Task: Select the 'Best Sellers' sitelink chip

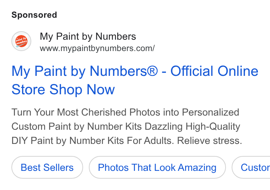Action: tap(47, 167)
